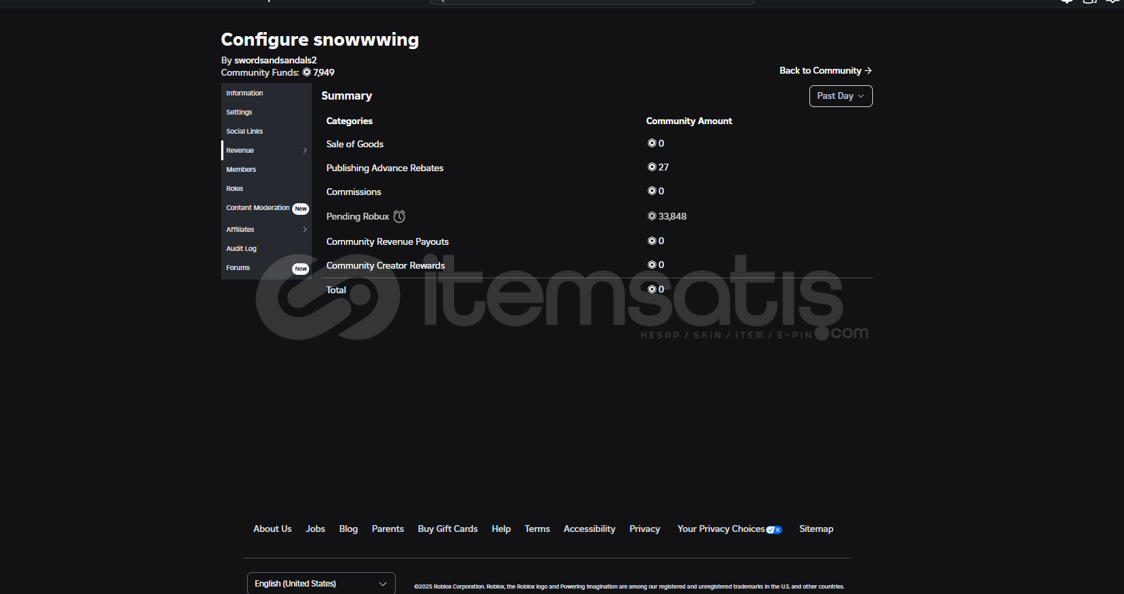Click the New badge beside Forums
This screenshot has height=594, width=1124.
click(301, 269)
